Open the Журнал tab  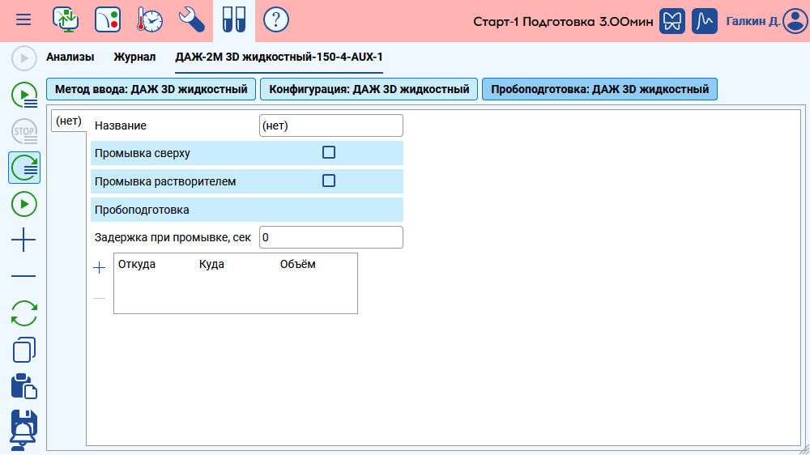(134, 57)
